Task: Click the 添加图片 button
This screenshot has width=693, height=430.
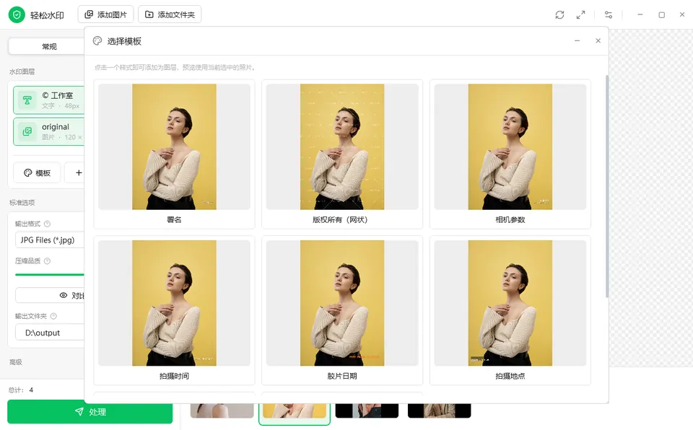Action: pyautogui.click(x=105, y=14)
